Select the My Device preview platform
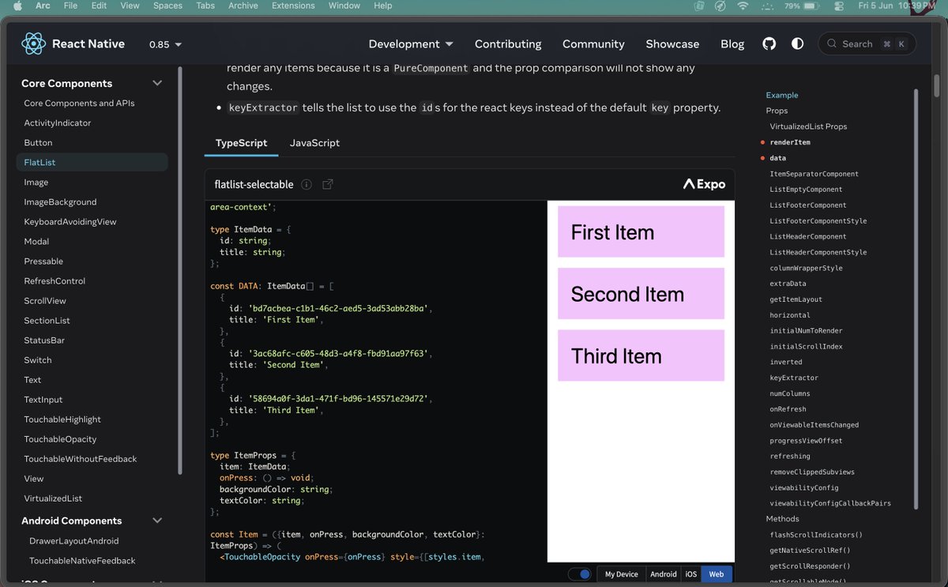The image size is (948, 587). [622, 574]
